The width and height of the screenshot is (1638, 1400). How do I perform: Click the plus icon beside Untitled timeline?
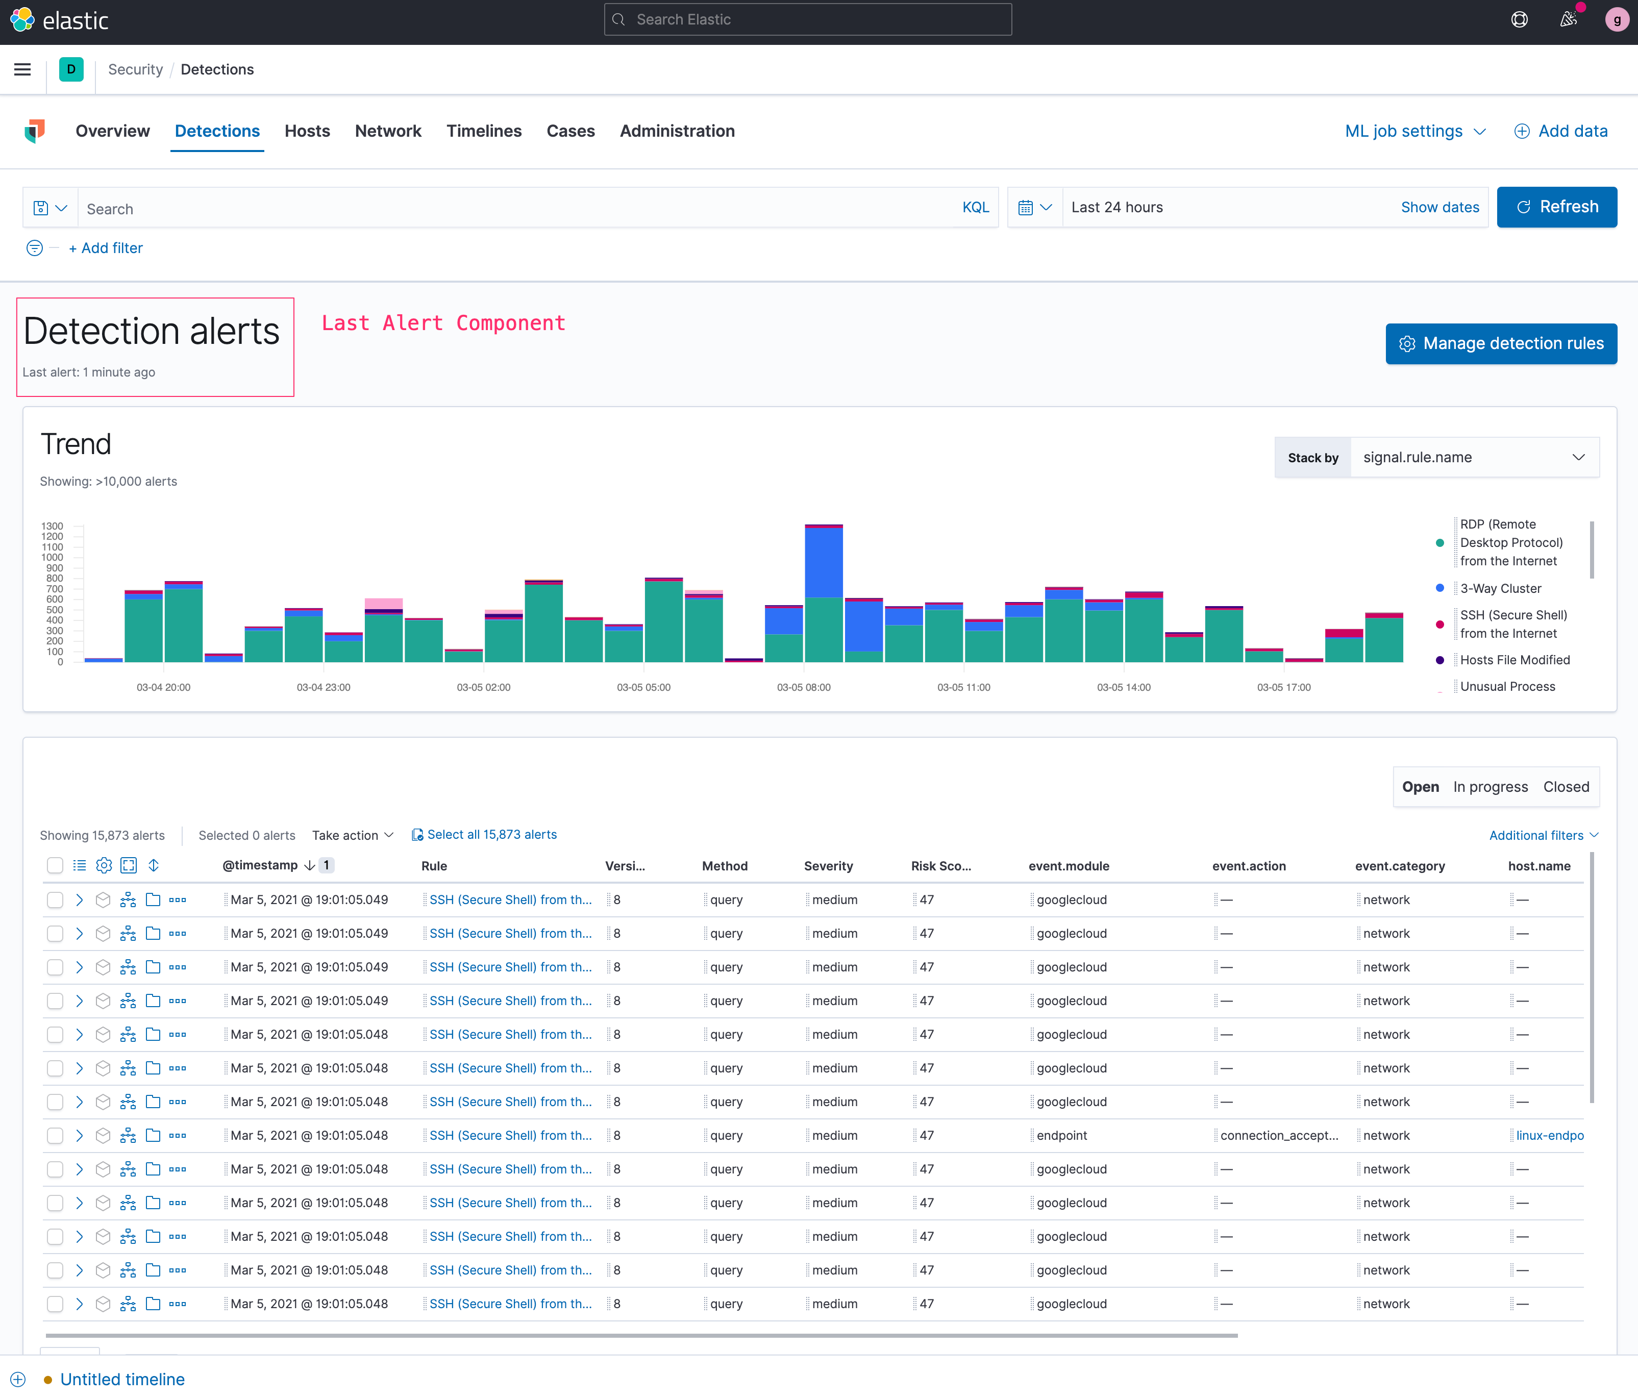pyautogui.click(x=18, y=1380)
